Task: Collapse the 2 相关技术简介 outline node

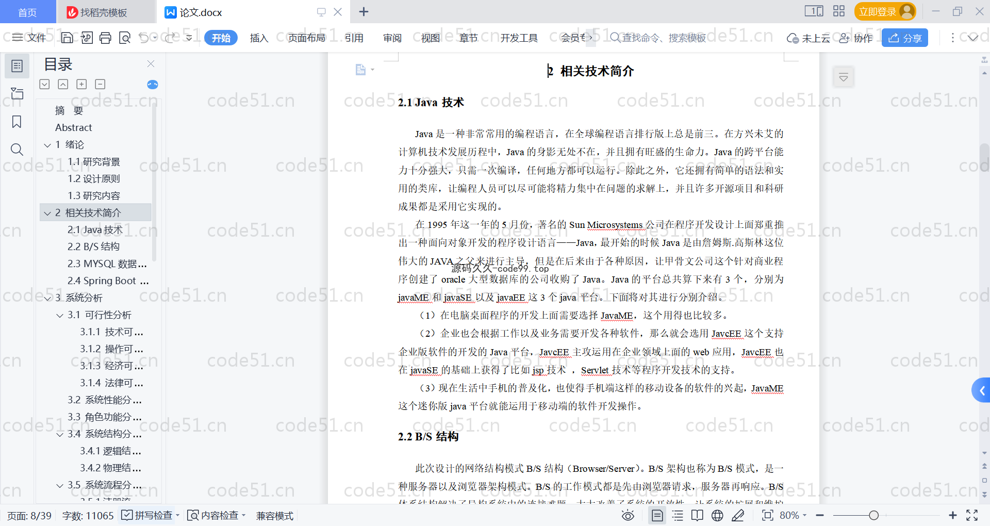Action: pyautogui.click(x=47, y=213)
